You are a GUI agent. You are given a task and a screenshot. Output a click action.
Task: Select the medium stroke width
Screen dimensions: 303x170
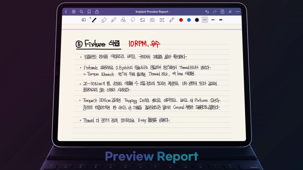pyautogui.click(x=213, y=20)
